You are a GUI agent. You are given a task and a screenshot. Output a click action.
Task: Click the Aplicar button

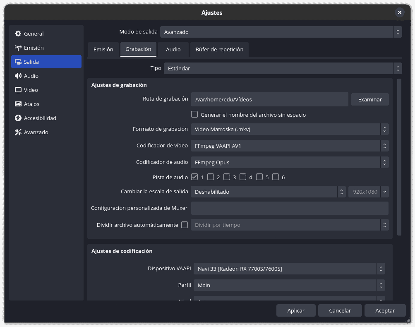pyautogui.click(x=296, y=310)
